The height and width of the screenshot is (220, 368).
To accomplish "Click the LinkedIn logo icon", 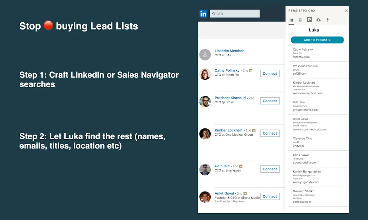I will (x=203, y=14).
